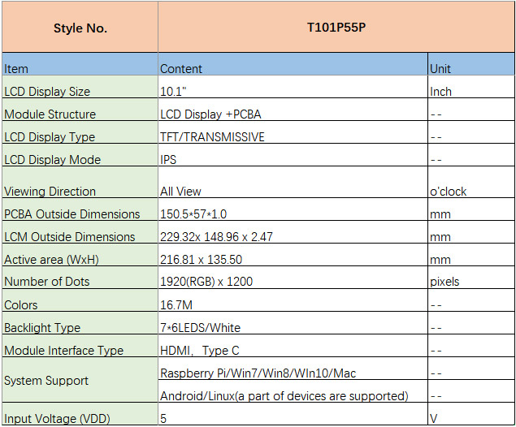Select the 'LCD Display Size' row label
This screenshot has height=427, width=516.
pyautogui.click(x=47, y=92)
